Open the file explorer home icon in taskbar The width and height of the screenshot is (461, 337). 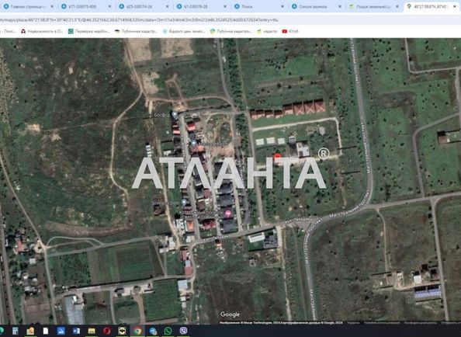pos(30,331)
